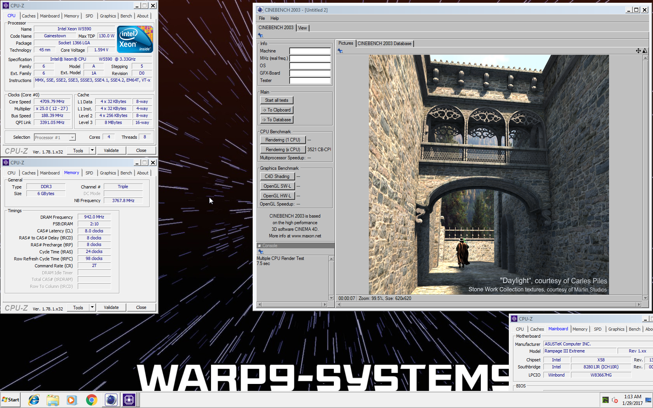
Task: Click the MHz (real freq.) input field
Action: point(310,58)
